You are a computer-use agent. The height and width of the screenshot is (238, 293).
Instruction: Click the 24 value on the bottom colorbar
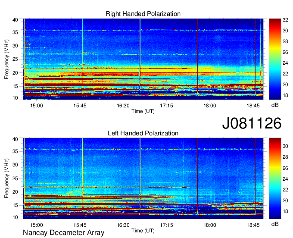(x=285, y=179)
